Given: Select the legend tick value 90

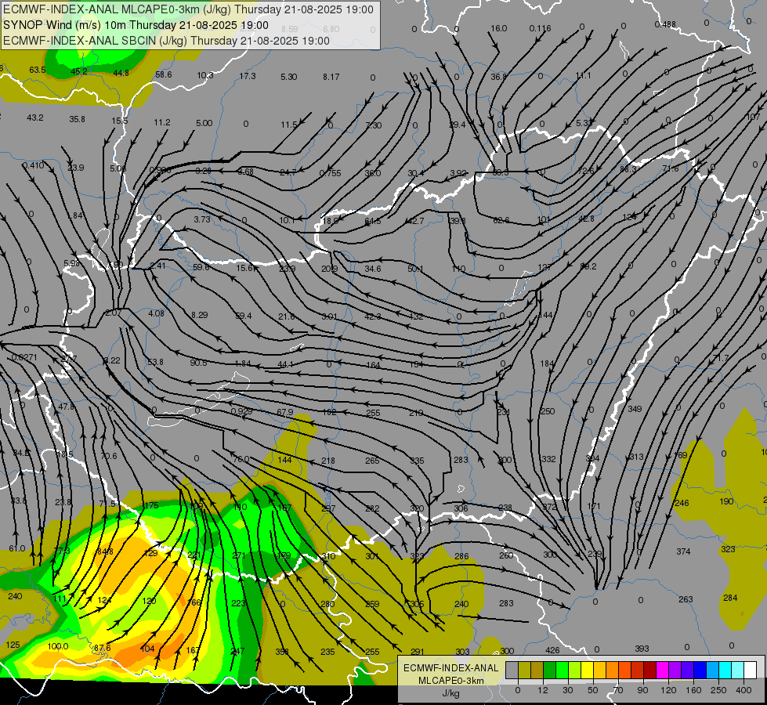Looking at the screenshot, I should (642, 690).
